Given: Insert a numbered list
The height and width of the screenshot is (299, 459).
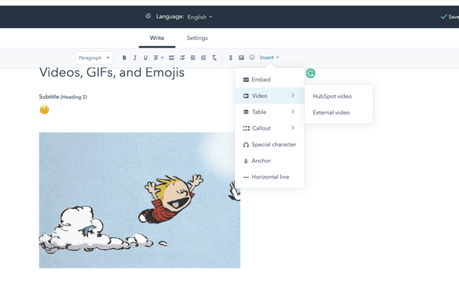Looking at the screenshot, I should [x=182, y=58].
